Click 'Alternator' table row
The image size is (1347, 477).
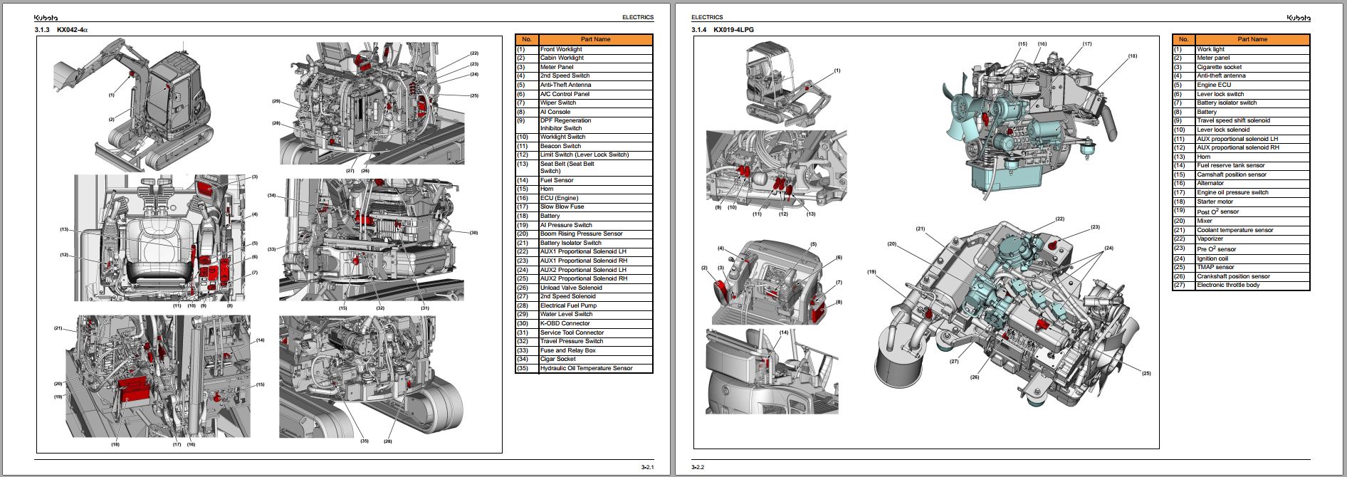(x=1241, y=183)
